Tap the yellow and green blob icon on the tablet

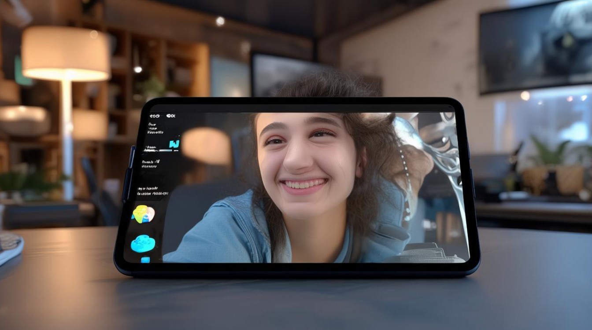[143, 214]
